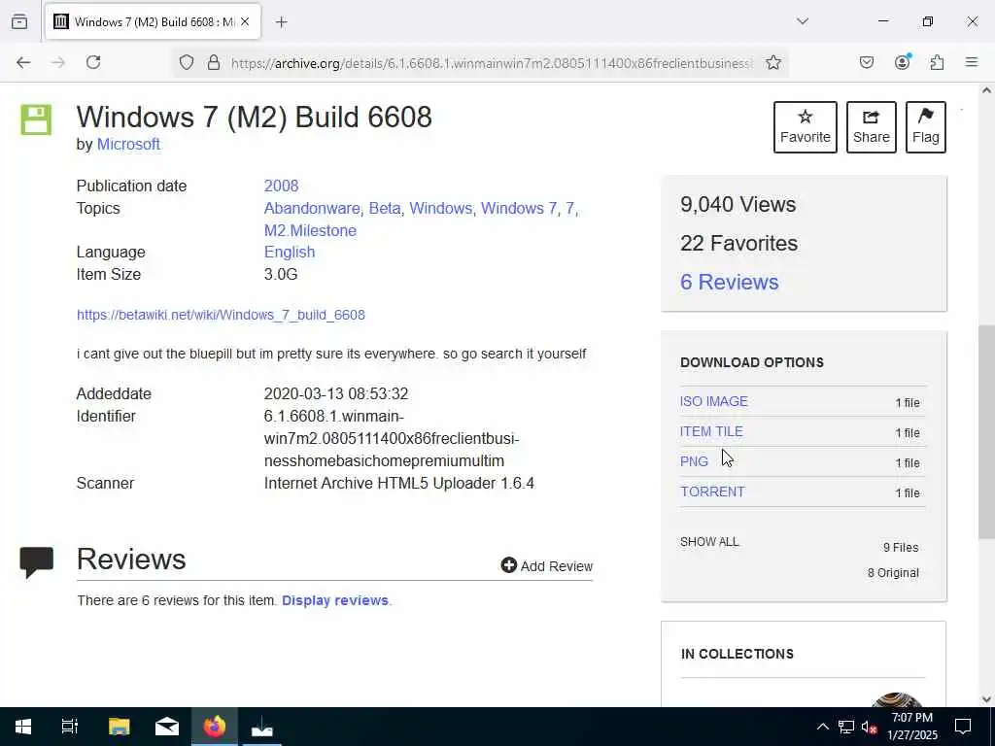Click the Favorite button
995x746 pixels.
(806, 127)
